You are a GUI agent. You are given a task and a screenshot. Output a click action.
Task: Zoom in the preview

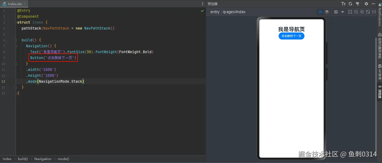pos(362,12)
